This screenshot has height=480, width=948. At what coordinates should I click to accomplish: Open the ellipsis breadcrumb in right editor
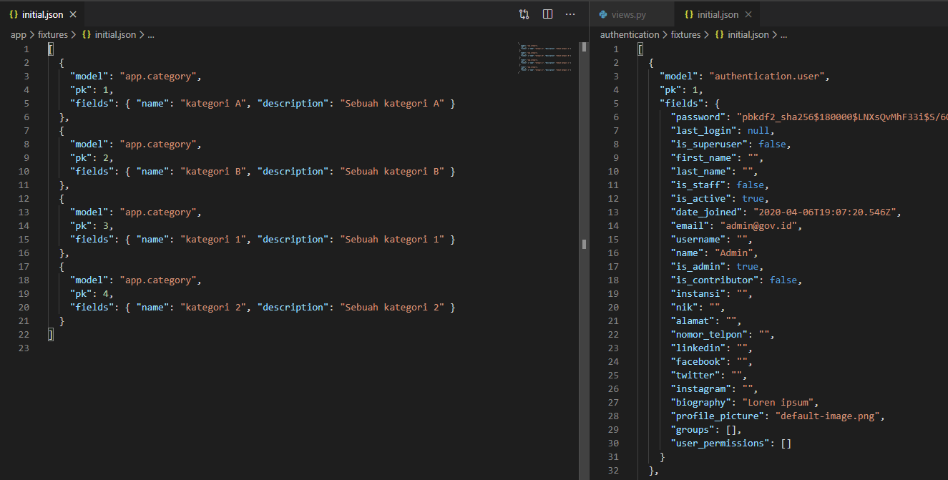(x=783, y=34)
